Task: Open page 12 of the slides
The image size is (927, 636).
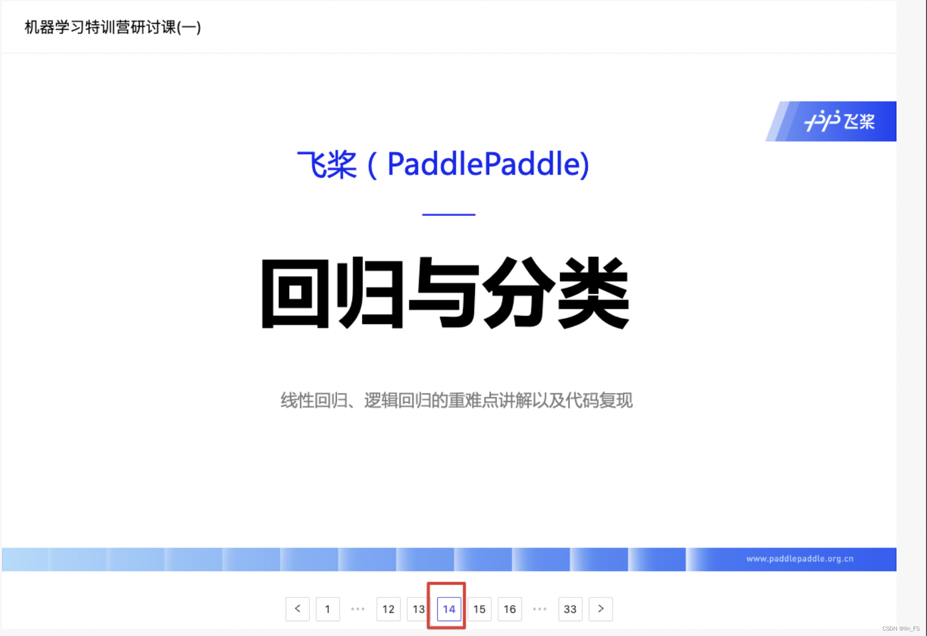Action: tap(388, 609)
